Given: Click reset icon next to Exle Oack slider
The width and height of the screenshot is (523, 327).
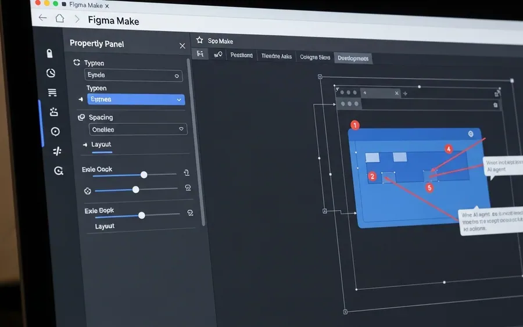Looking at the screenshot, I should pos(187,173).
